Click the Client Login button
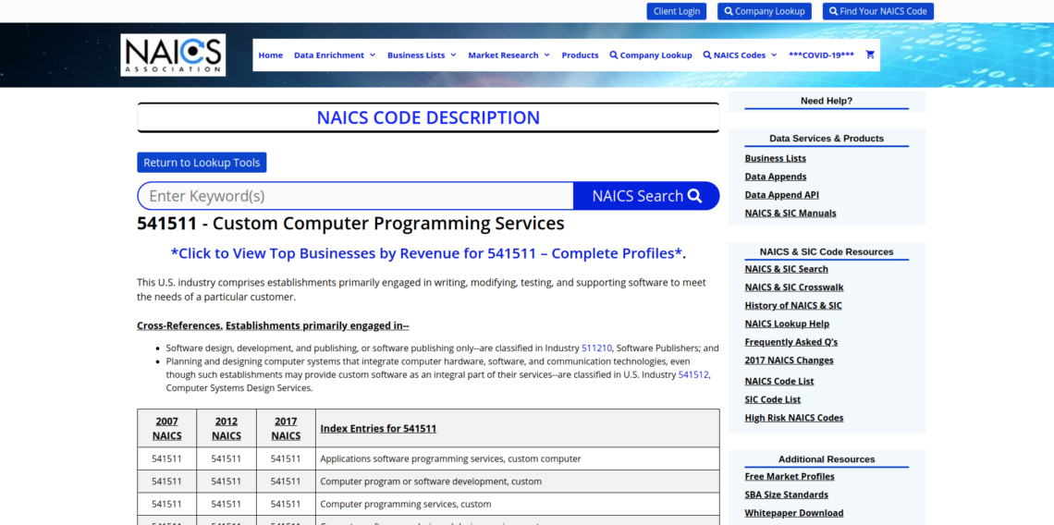 (676, 11)
